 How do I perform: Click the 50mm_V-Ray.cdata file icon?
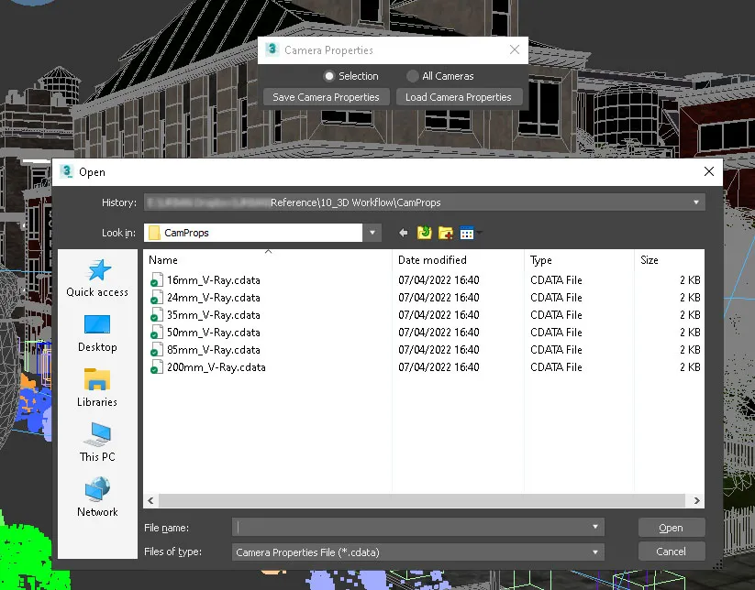[x=156, y=333]
